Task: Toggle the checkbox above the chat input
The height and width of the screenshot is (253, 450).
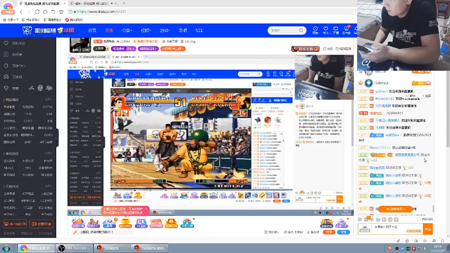Action: 419,219
